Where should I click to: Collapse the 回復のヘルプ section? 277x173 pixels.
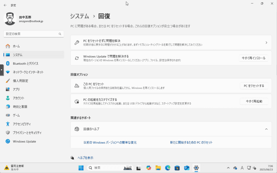pos(266,129)
